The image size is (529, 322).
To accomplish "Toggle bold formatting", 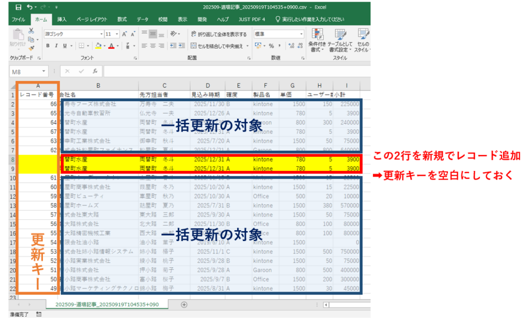I will 48,46.
